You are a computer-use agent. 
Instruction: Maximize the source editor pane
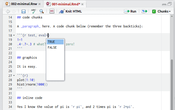170,4
